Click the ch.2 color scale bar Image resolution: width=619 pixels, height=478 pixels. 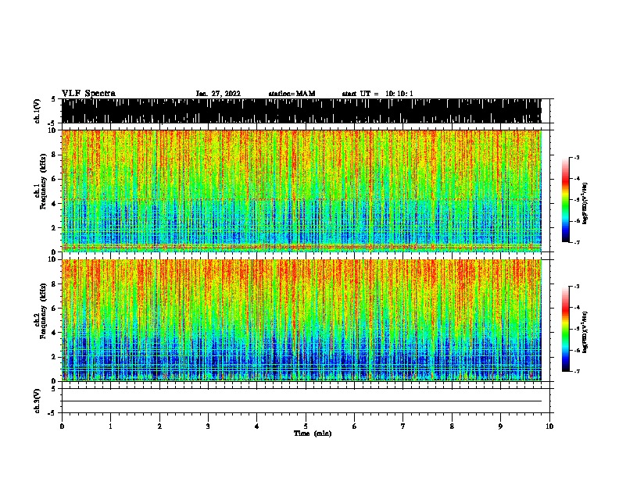click(565, 329)
